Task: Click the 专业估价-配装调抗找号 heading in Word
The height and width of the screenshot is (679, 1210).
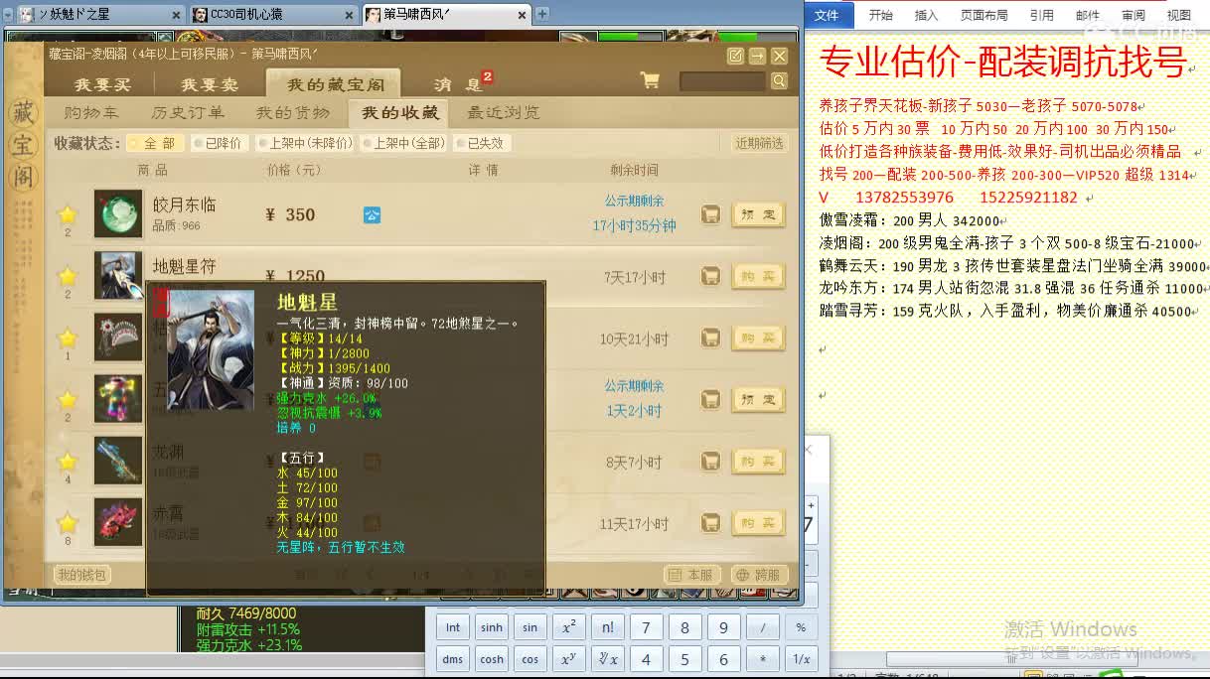Action: (1003, 63)
